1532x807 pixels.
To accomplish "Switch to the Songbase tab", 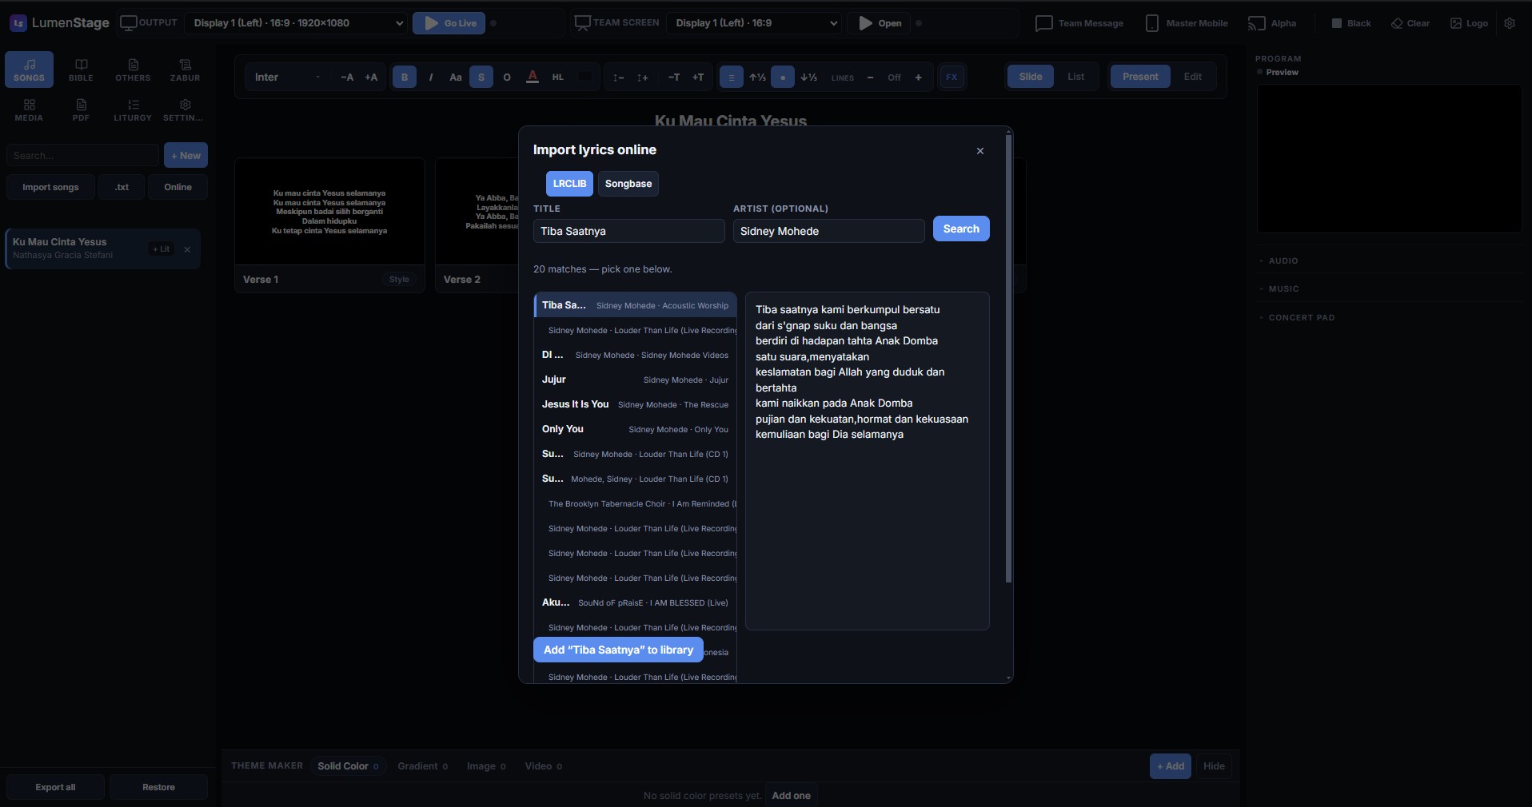I will (628, 184).
